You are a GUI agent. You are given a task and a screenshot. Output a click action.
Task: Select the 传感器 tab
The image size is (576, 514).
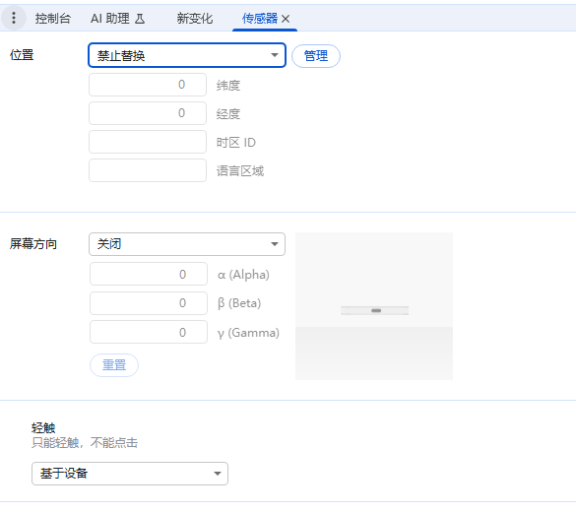(259, 18)
